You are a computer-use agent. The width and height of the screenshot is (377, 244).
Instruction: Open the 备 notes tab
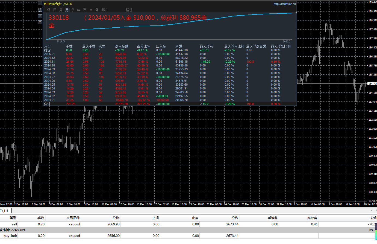coord(97,10)
